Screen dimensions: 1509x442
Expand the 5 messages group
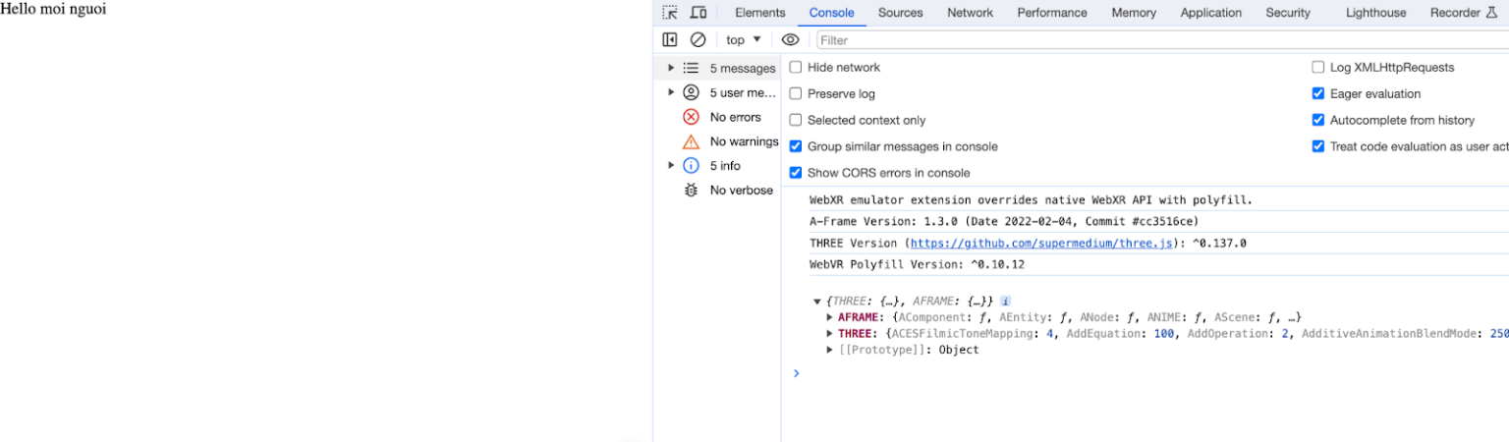pyautogui.click(x=671, y=68)
